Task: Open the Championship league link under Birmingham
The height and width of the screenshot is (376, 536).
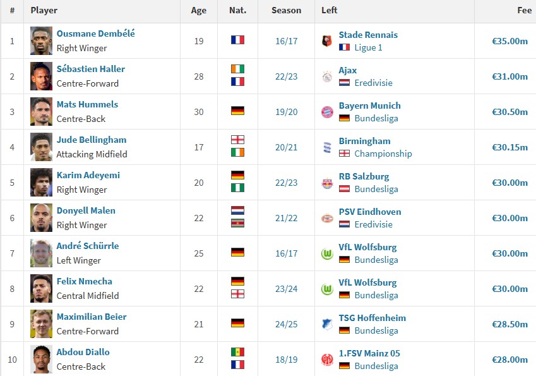Action: [383, 154]
